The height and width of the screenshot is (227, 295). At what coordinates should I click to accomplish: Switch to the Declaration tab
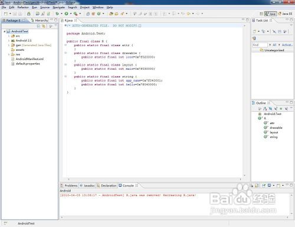(107, 186)
